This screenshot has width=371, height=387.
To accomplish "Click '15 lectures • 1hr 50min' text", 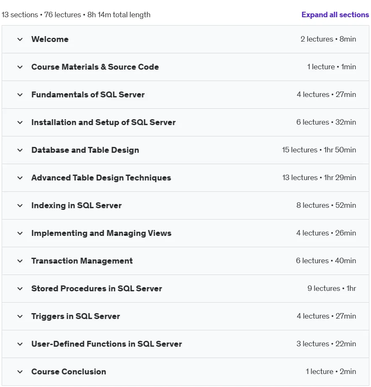I will click(x=319, y=150).
